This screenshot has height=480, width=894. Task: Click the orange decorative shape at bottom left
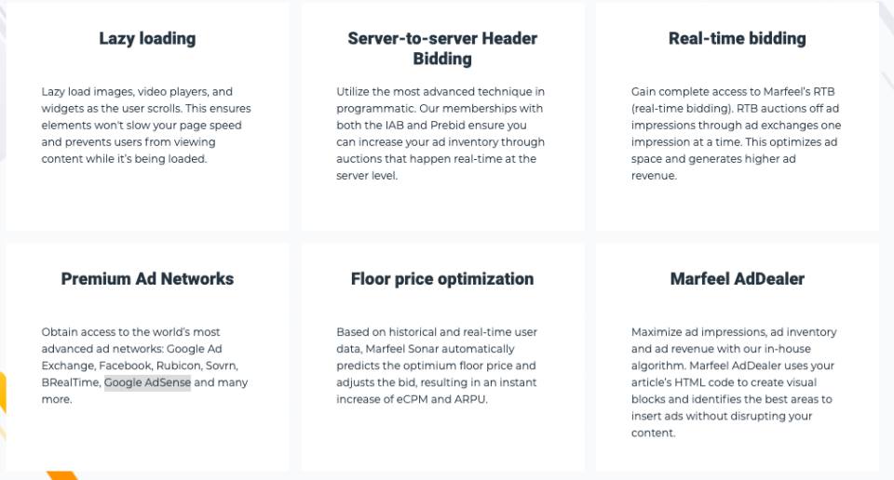61,475
